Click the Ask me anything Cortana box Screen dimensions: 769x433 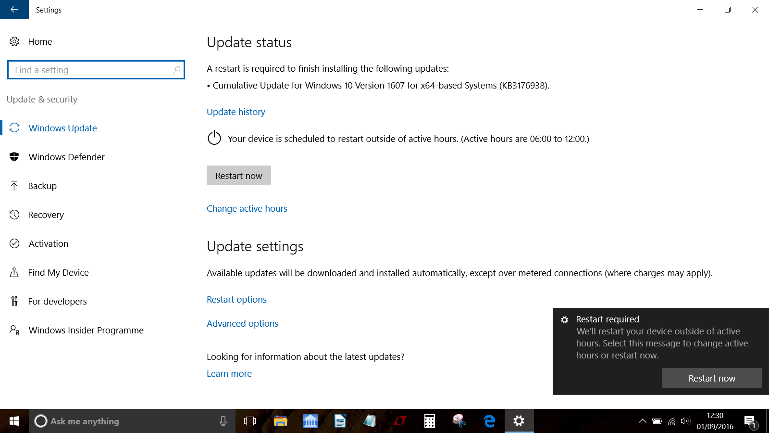click(132, 421)
